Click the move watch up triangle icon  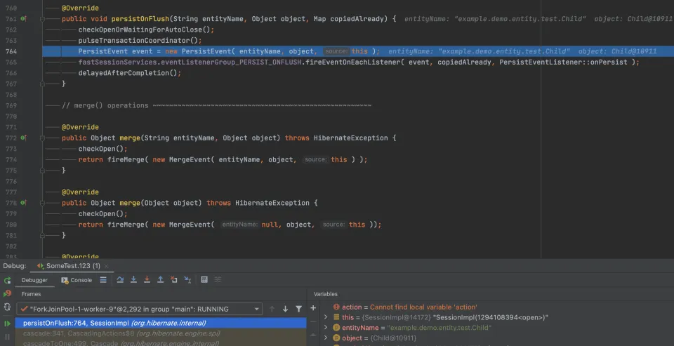click(313, 335)
